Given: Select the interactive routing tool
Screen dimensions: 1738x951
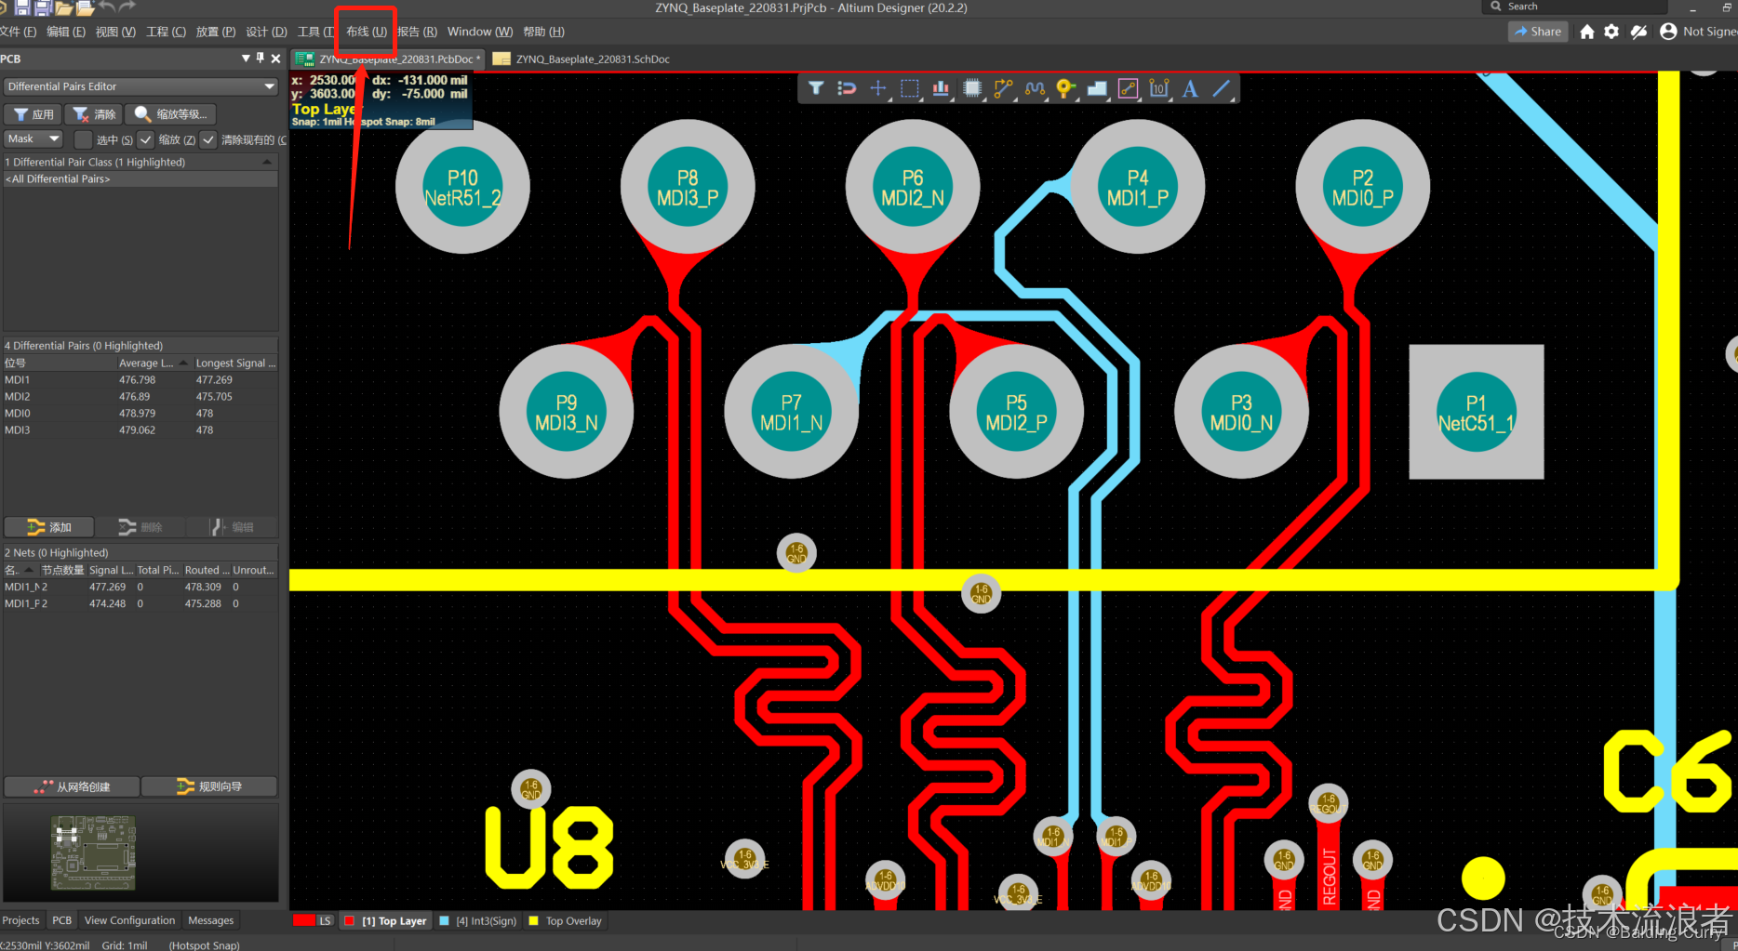Looking at the screenshot, I should (1003, 88).
